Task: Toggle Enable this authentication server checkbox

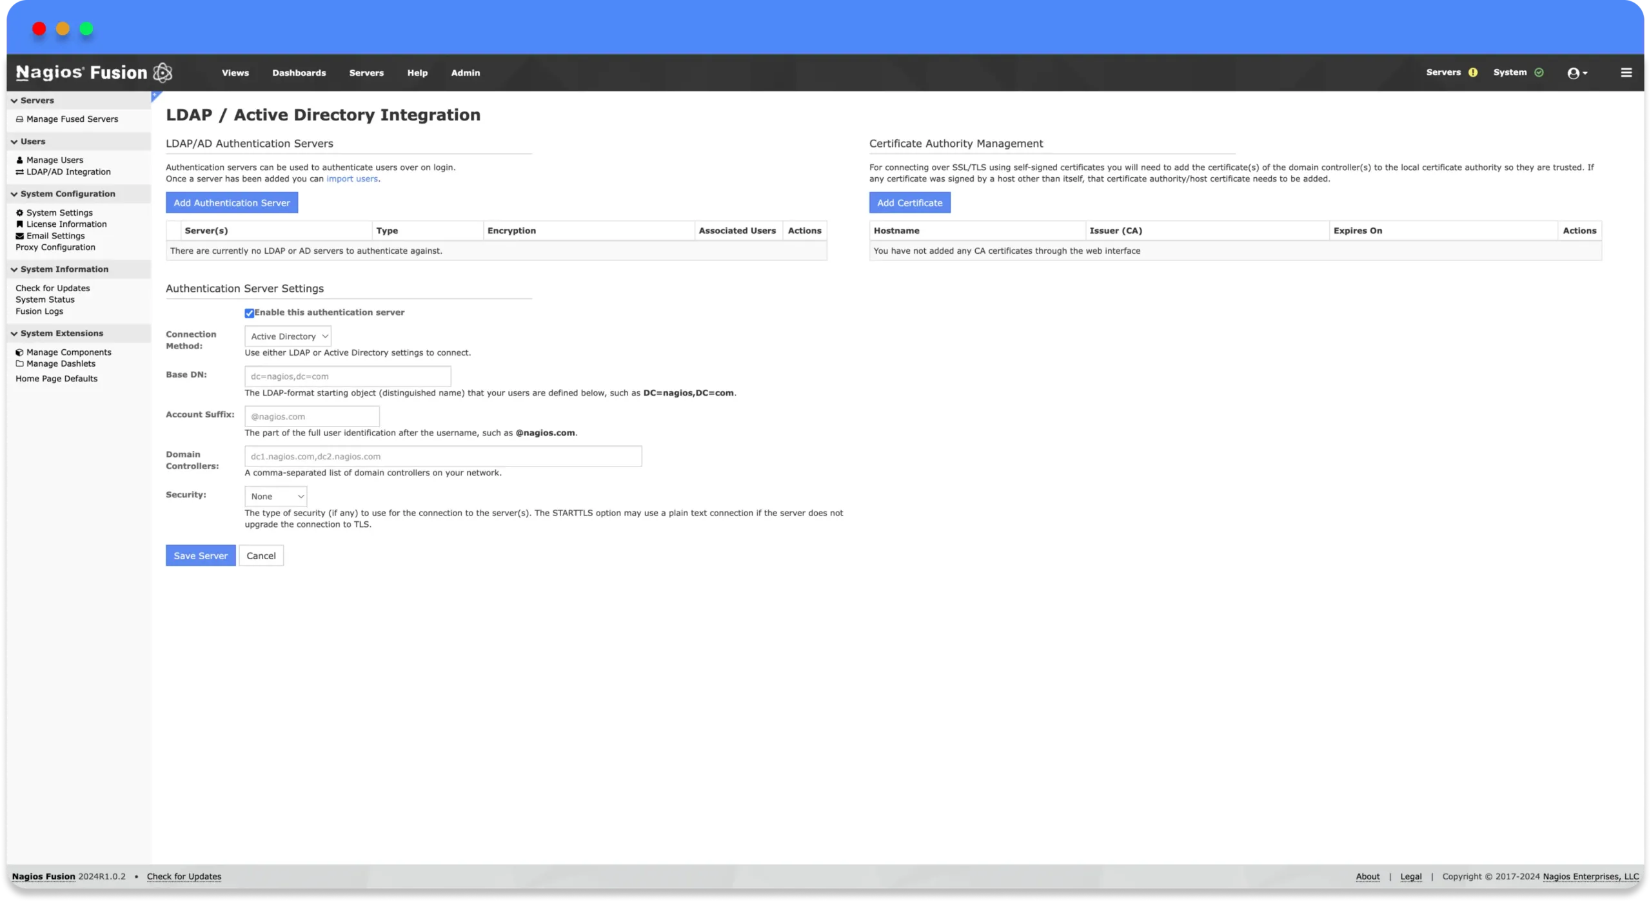Action: [x=249, y=312]
